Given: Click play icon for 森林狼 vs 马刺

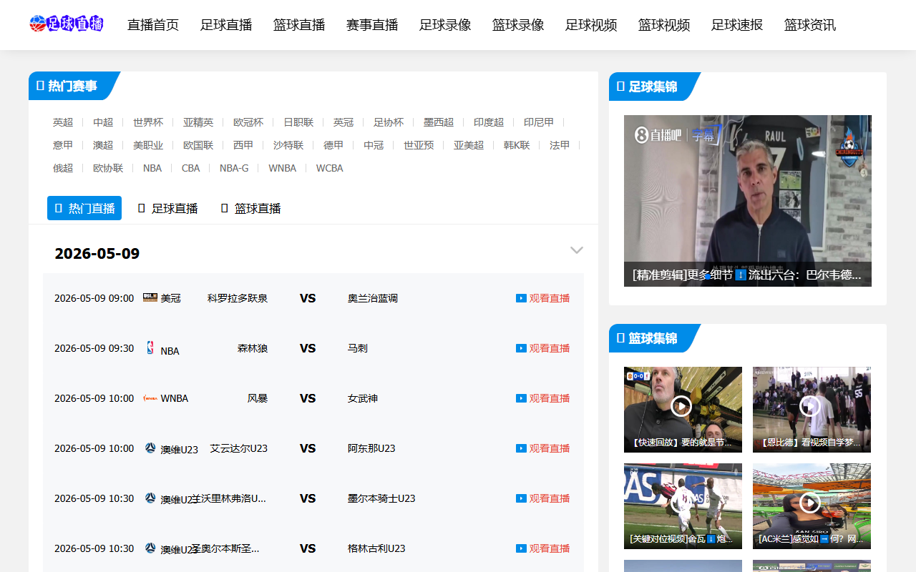Looking at the screenshot, I should point(521,348).
